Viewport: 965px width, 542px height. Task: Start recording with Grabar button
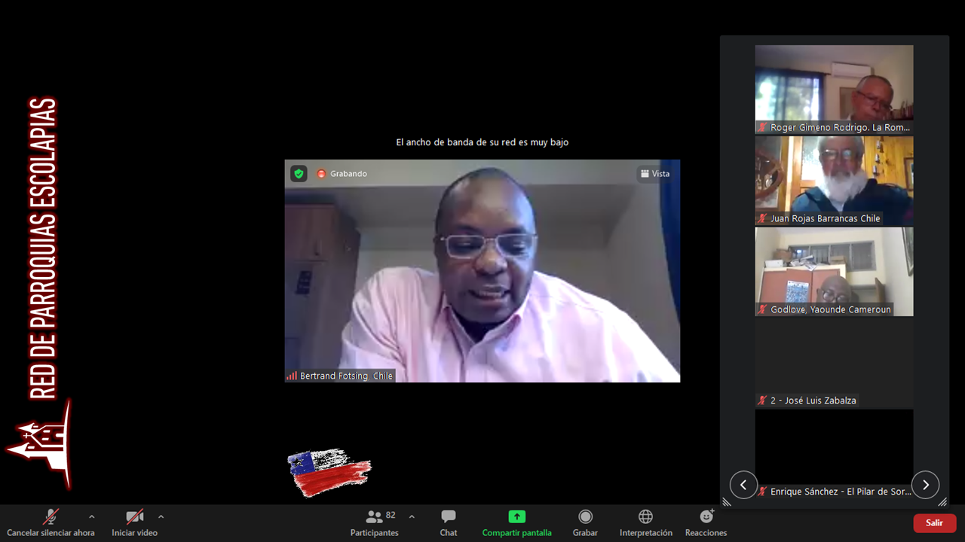585,522
